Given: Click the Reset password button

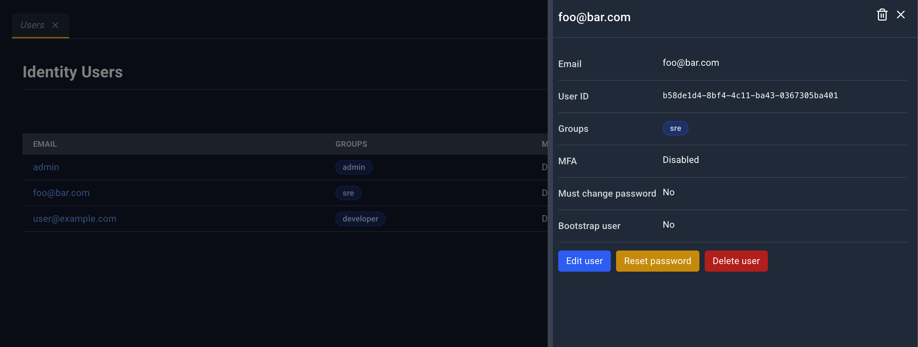Looking at the screenshot, I should [657, 261].
